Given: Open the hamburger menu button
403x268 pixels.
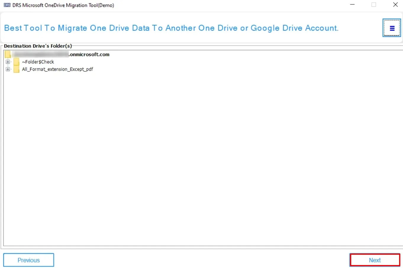Looking at the screenshot, I should coord(392,28).
